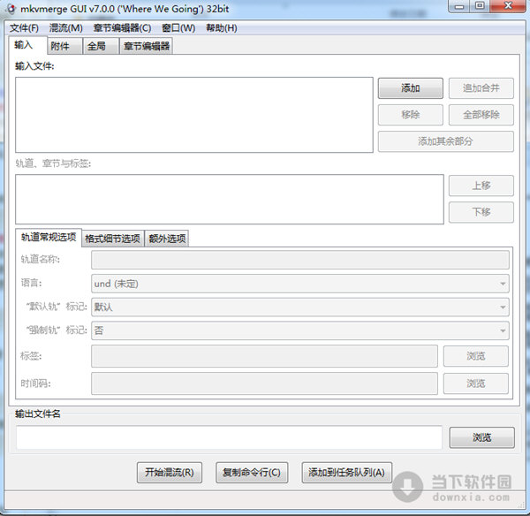Switch to the 输入 tab
This screenshot has height=516, width=530.
[x=27, y=45]
